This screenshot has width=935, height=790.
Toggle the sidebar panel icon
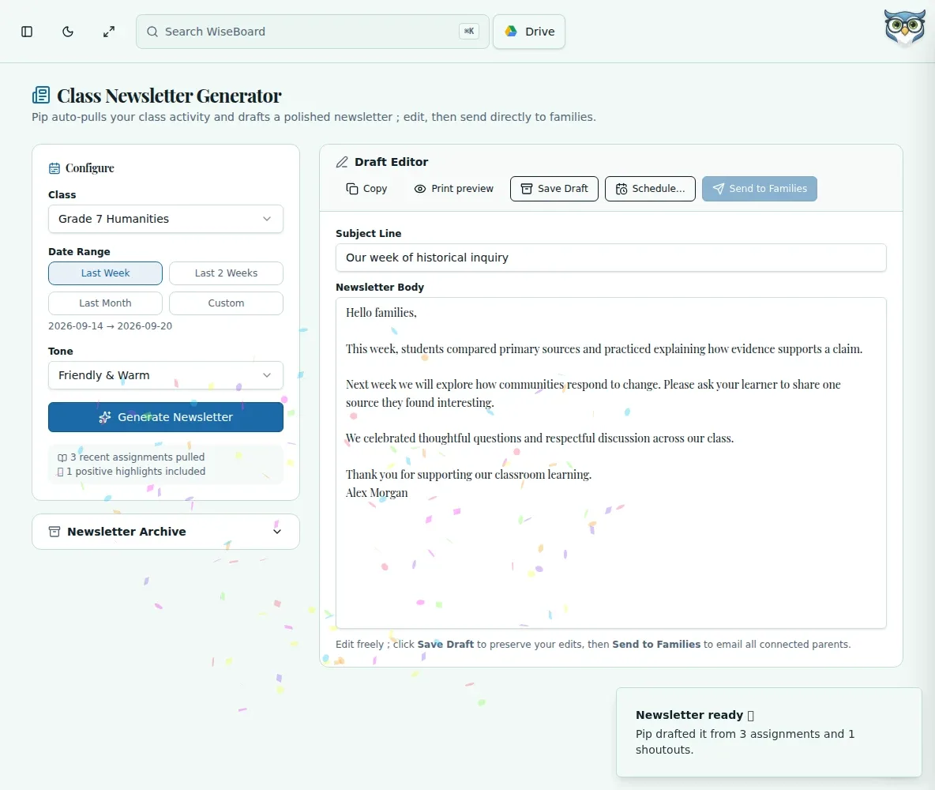tap(27, 32)
